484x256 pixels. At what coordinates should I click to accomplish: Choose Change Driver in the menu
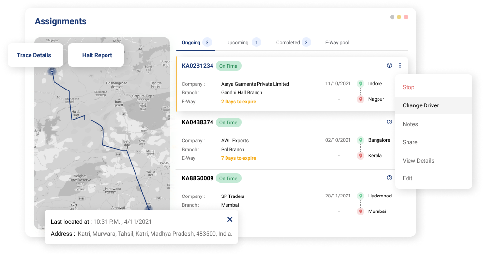point(421,105)
